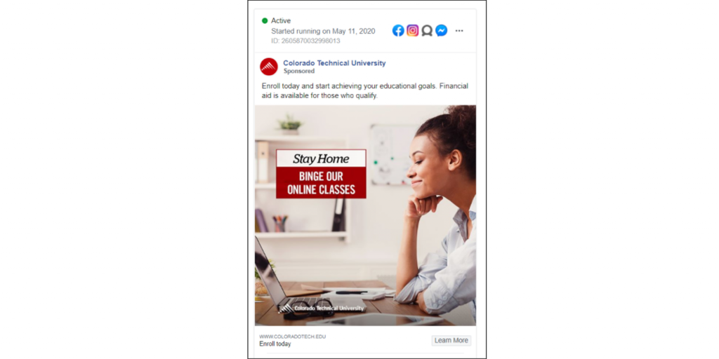Viewport: 719px width, 359px height.
Task: Click the Active status label
Action: coord(281,20)
